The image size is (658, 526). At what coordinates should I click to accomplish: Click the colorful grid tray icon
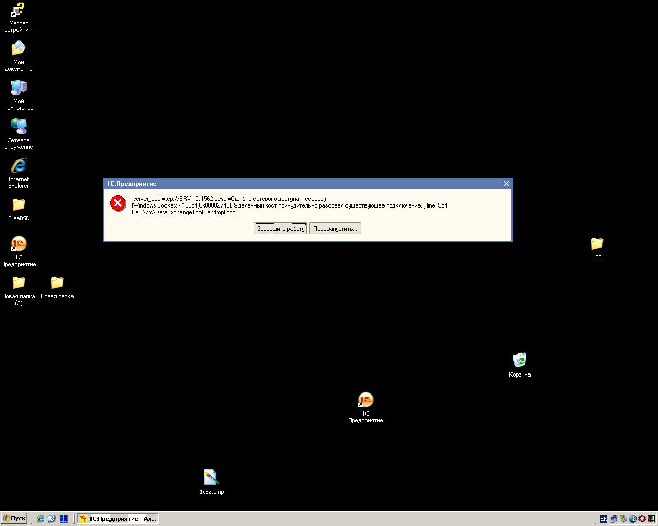651,519
